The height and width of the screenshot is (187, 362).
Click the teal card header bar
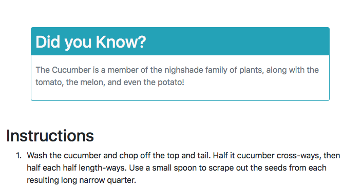pos(180,41)
